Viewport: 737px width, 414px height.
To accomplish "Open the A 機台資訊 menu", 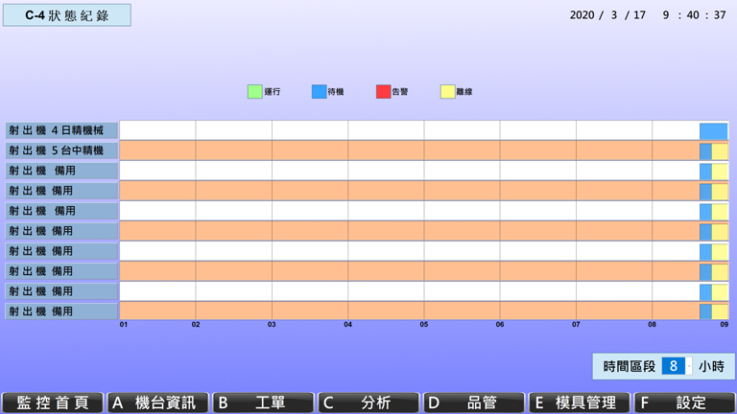I will coord(157,402).
